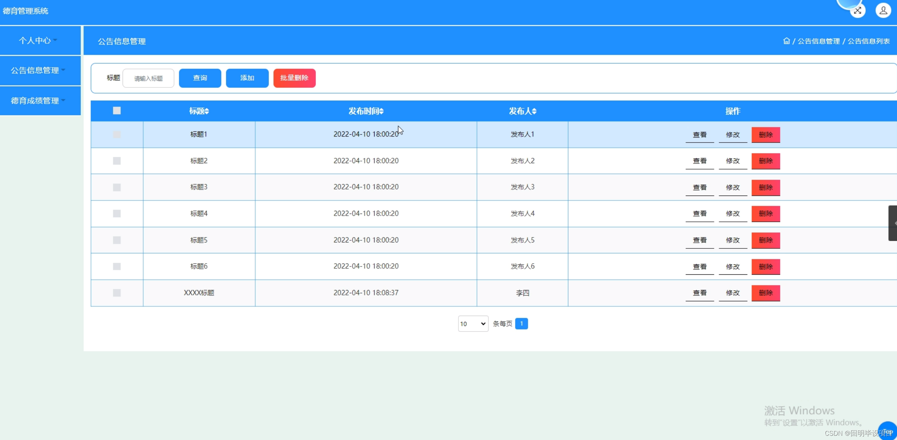
Task: Select the checkbox for XXXX标题 row
Action: click(x=117, y=293)
